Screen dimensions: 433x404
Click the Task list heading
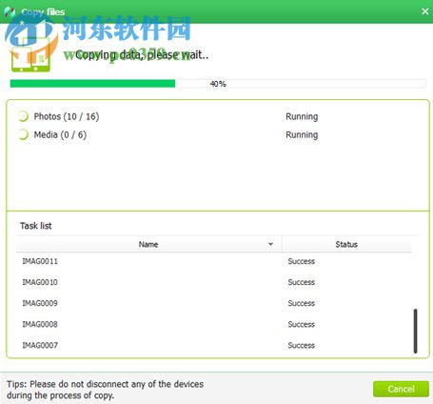35,226
